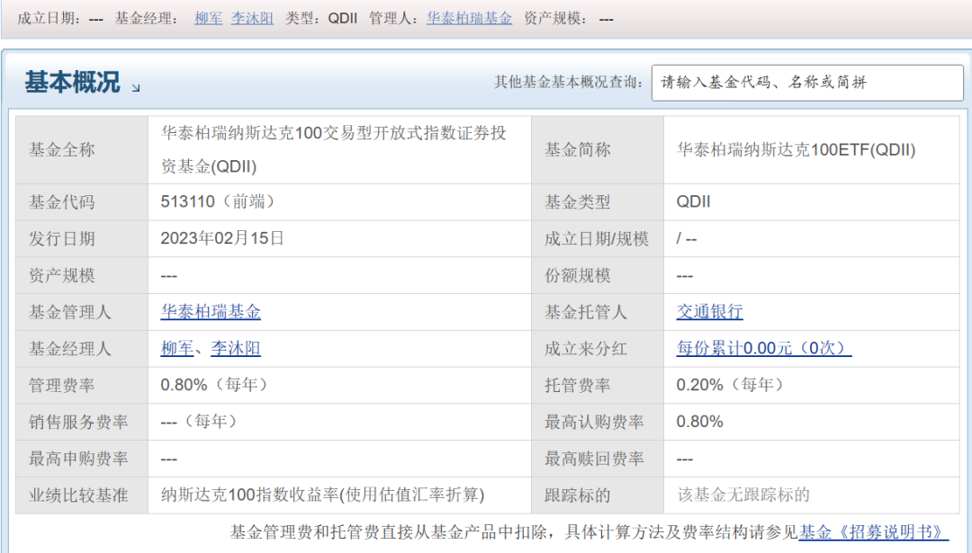This screenshot has width=972, height=553.
Task: Click 成立来分红 label cell
Action: coord(598,348)
